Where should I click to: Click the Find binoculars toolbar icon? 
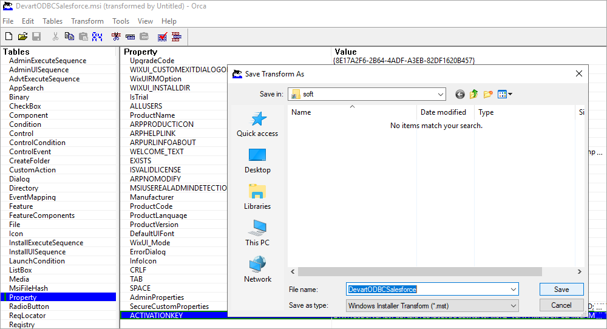coord(97,36)
